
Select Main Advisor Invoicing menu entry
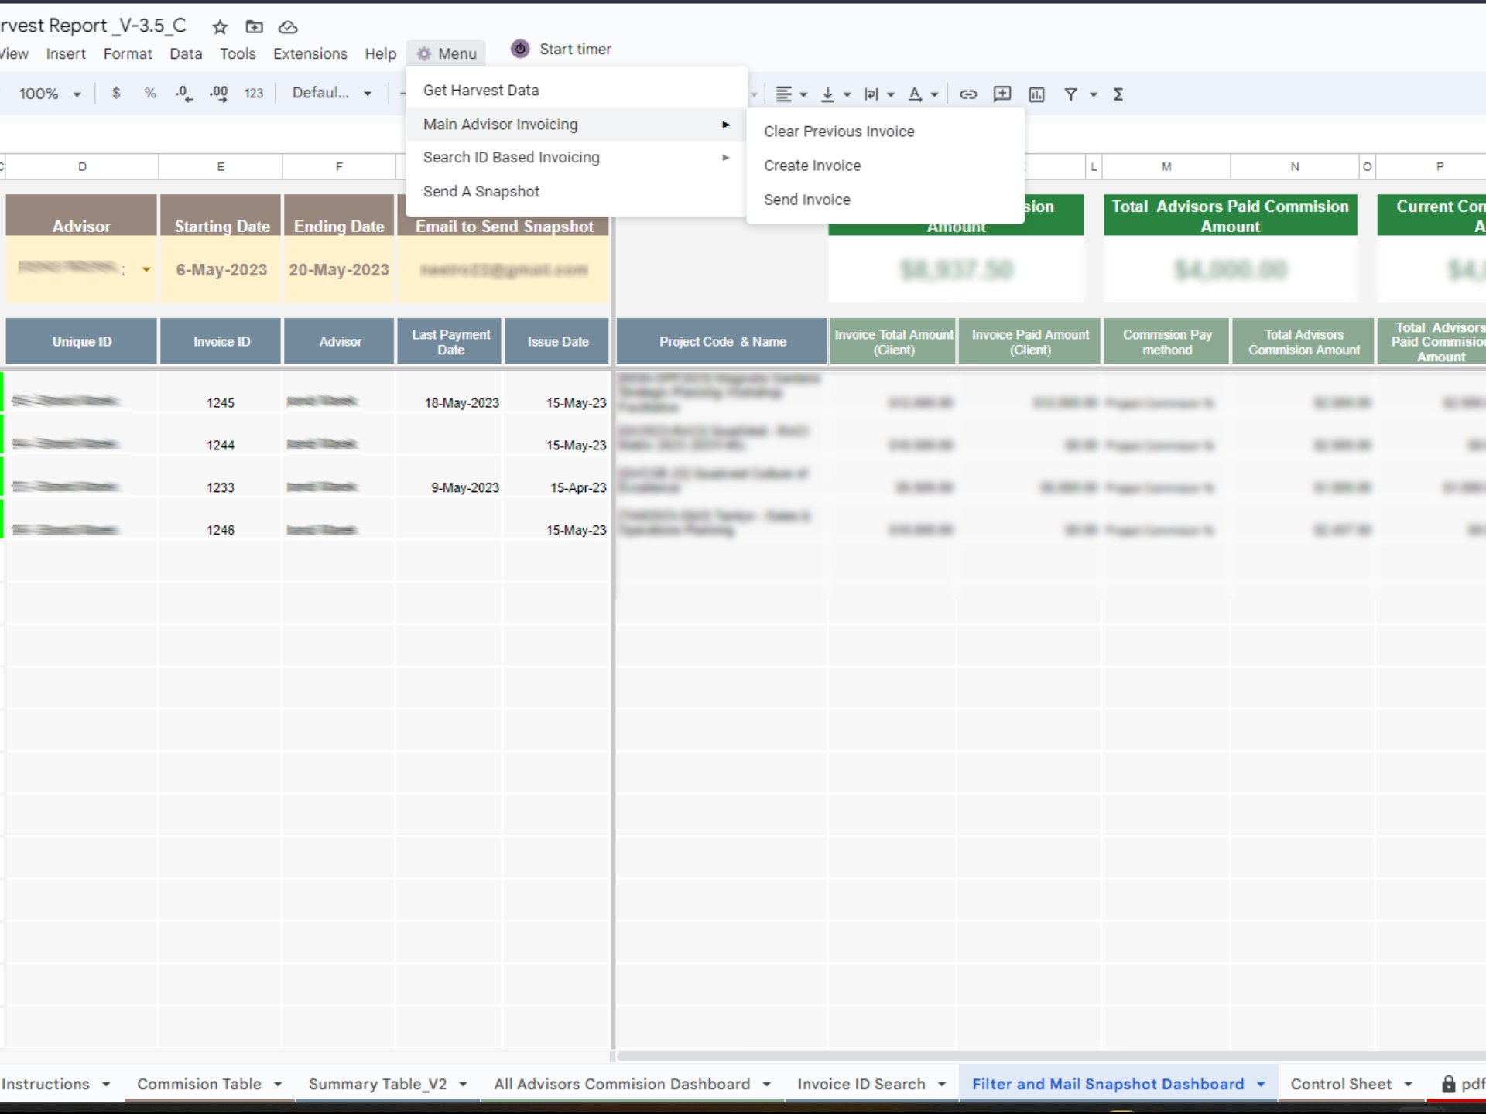pyautogui.click(x=576, y=125)
